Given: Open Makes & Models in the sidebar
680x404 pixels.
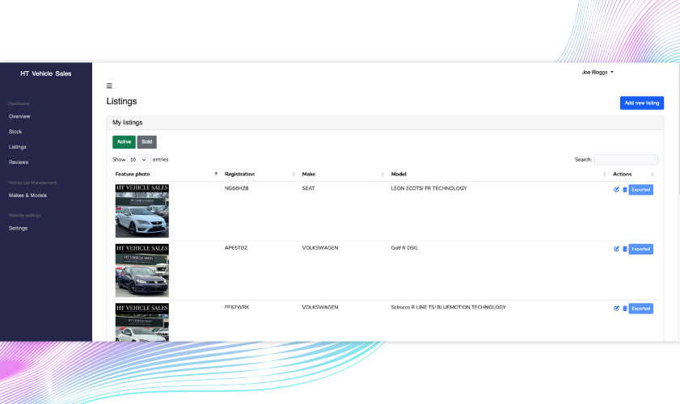Looking at the screenshot, I should click(27, 196).
